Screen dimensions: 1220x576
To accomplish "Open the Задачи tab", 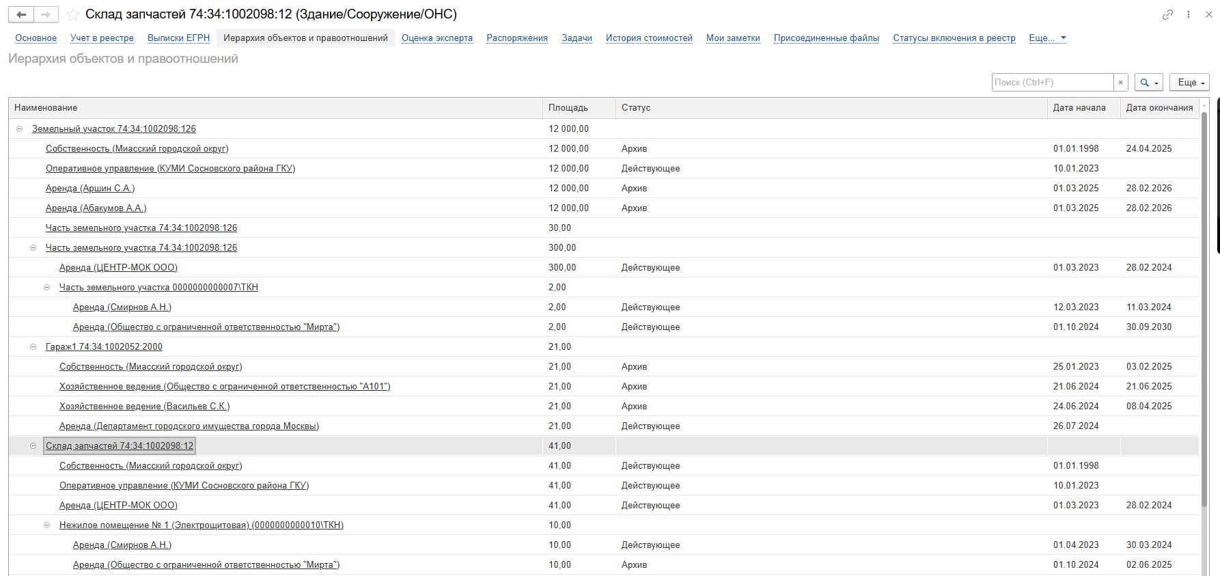I will [x=577, y=38].
